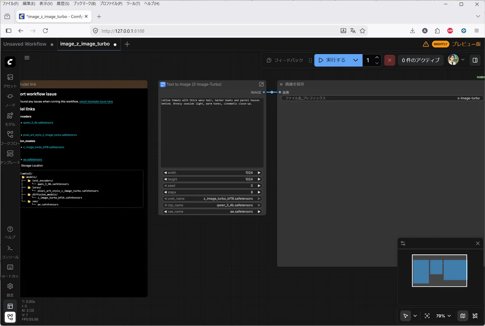Open the z_image_turbo_bf16.safetensors link
This screenshot has height=326, width=485.
point(44,147)
